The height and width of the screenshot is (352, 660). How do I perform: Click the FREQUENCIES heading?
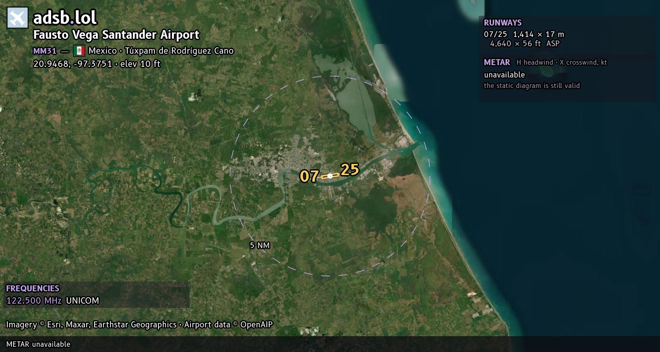[33, 289]
